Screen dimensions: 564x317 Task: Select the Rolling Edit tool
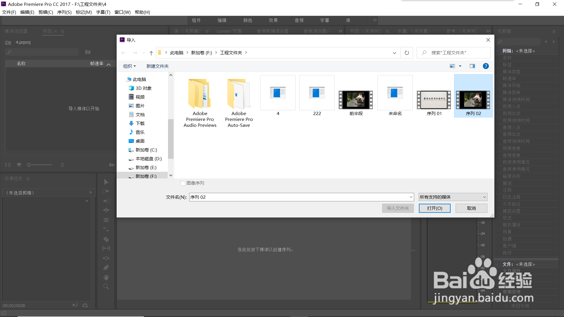106,220
